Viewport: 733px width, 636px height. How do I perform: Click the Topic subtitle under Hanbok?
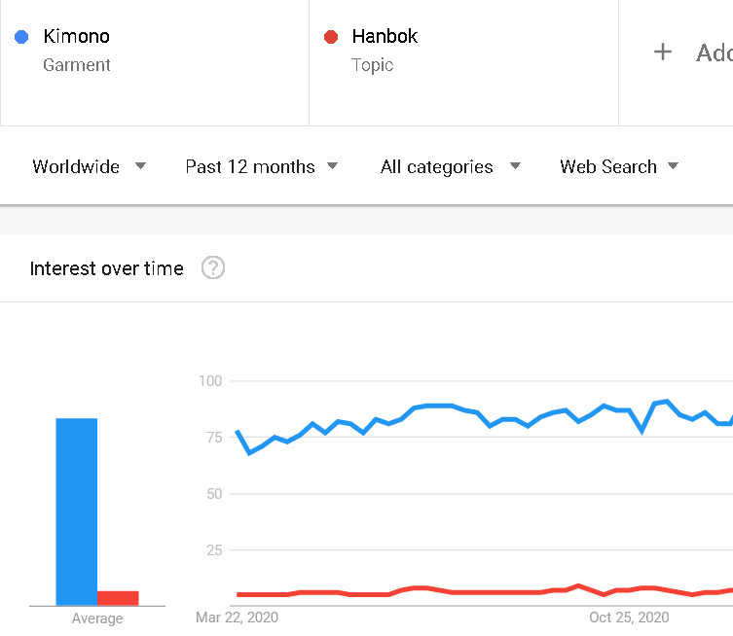[373, 65]
